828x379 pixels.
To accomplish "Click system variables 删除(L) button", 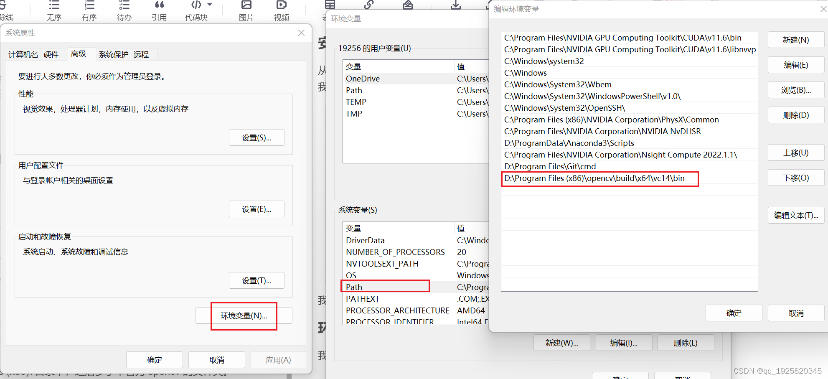I will (x=686, y=343).
